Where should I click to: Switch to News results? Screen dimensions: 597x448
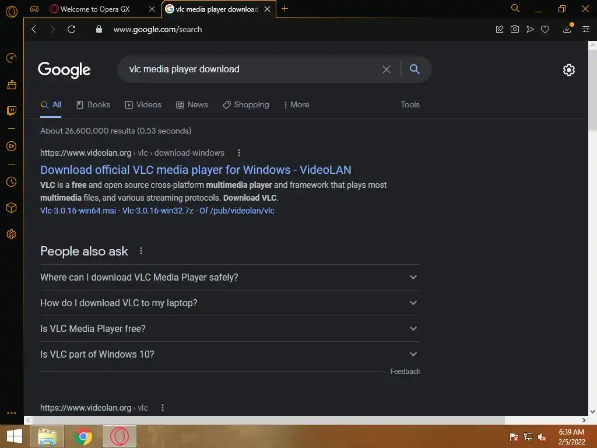[192, 105]
